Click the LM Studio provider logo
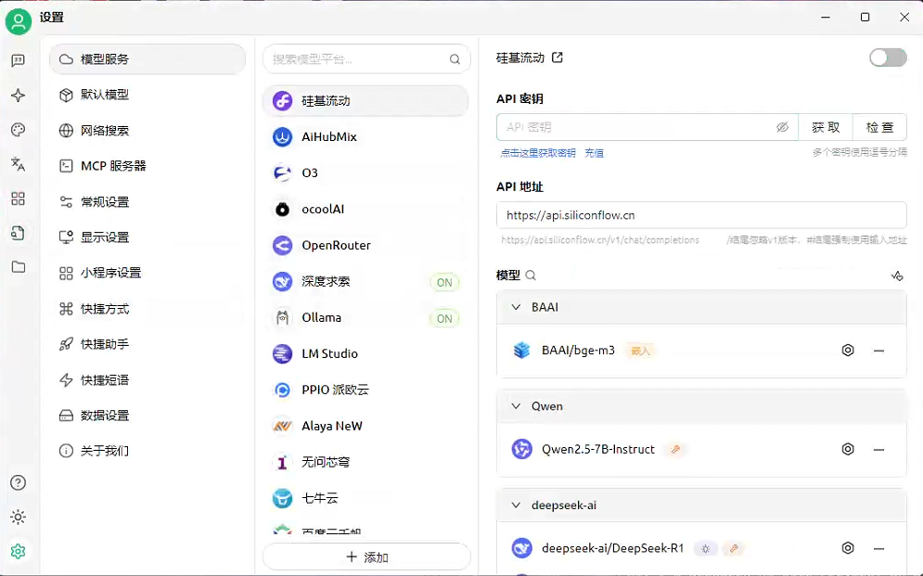This screenshot has height=576, width=923. (x=281, y=353)
